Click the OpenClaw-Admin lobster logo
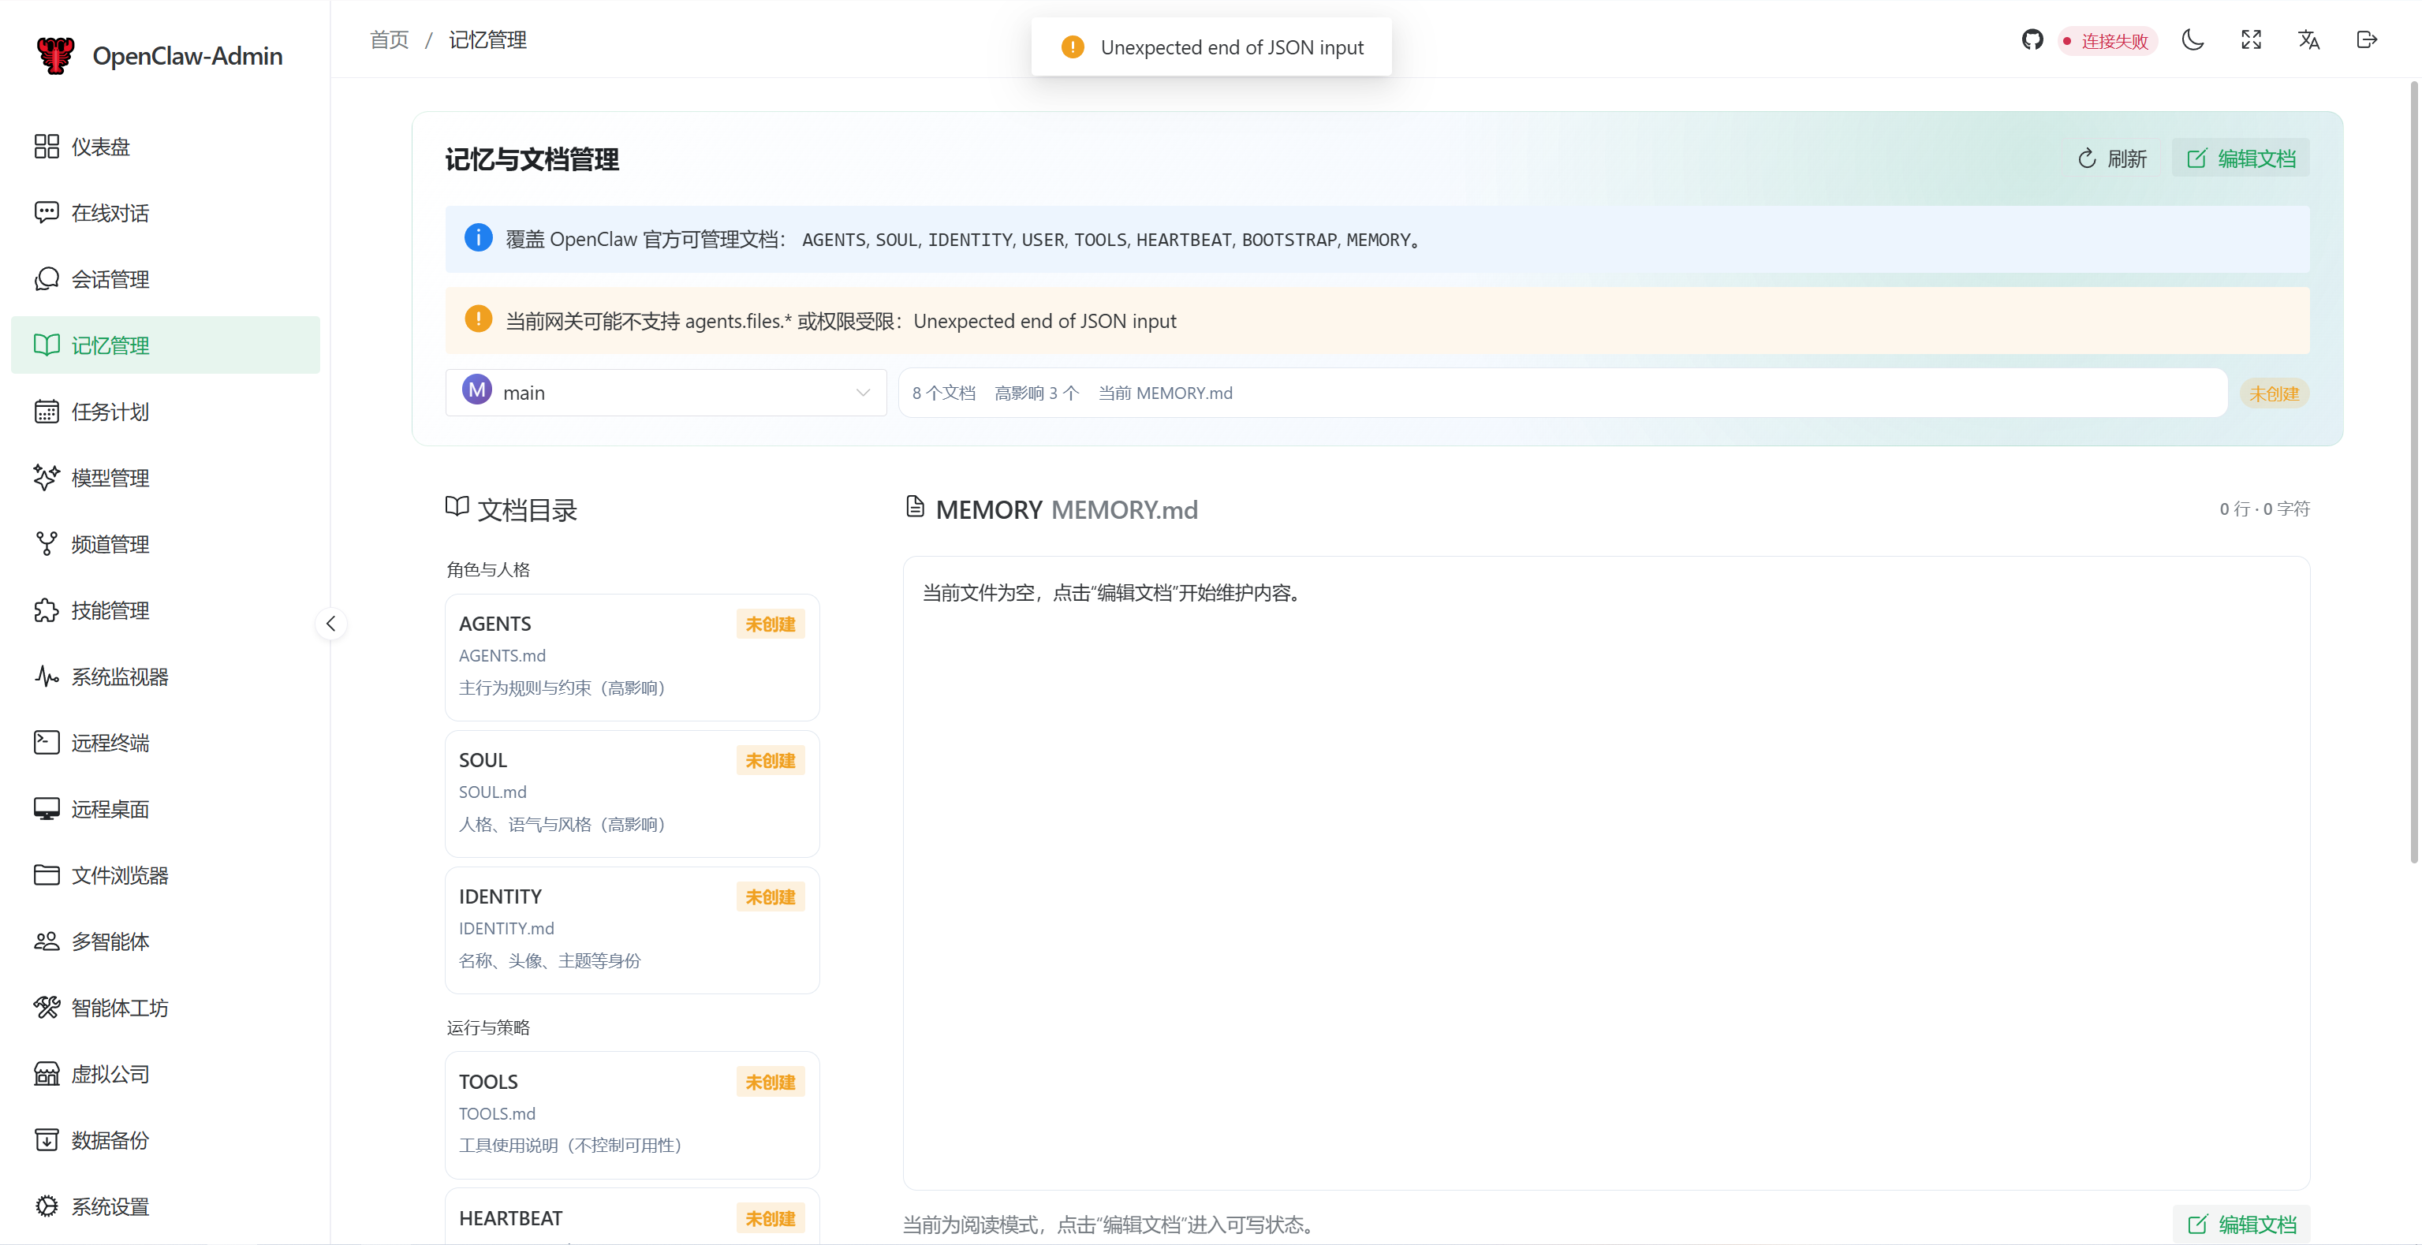 [x=55, y=55]
